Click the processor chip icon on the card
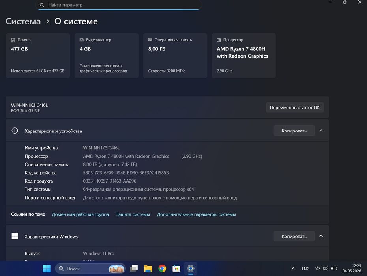 (x=219, y=40)
